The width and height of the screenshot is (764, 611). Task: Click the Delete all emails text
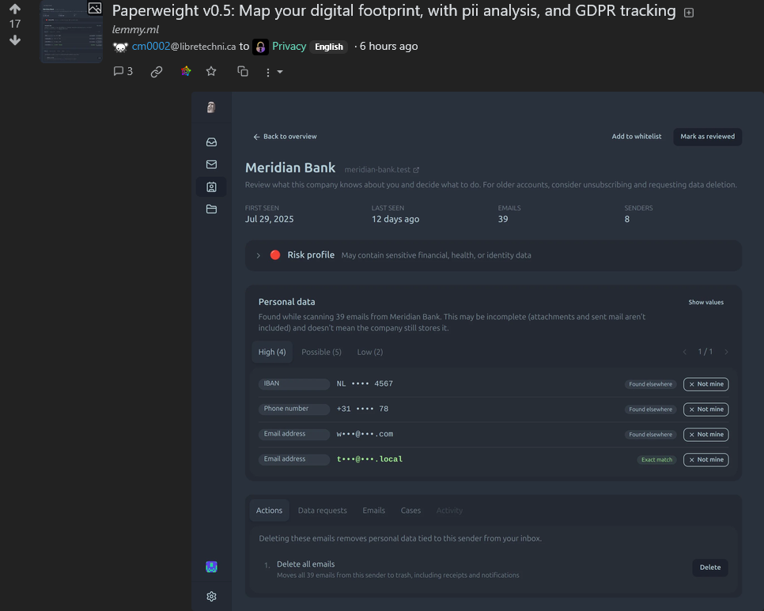(305, 564)
